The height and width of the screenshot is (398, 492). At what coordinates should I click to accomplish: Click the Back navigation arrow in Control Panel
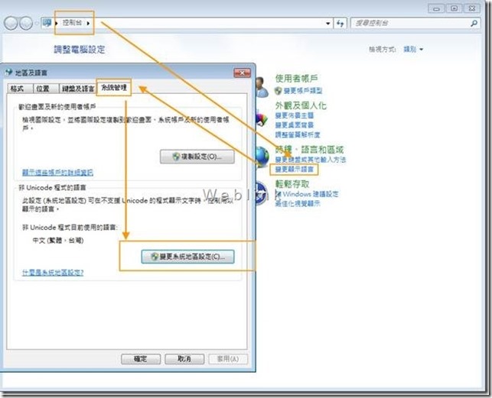coord(11,23)
